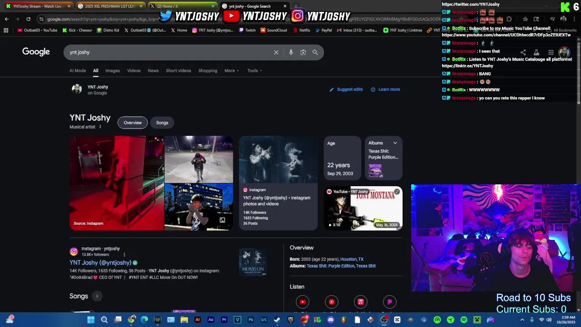The width and height of the screenshot is (581, 327).
Task: Expand the Tools search options dropdown
Action: point(255,70)
